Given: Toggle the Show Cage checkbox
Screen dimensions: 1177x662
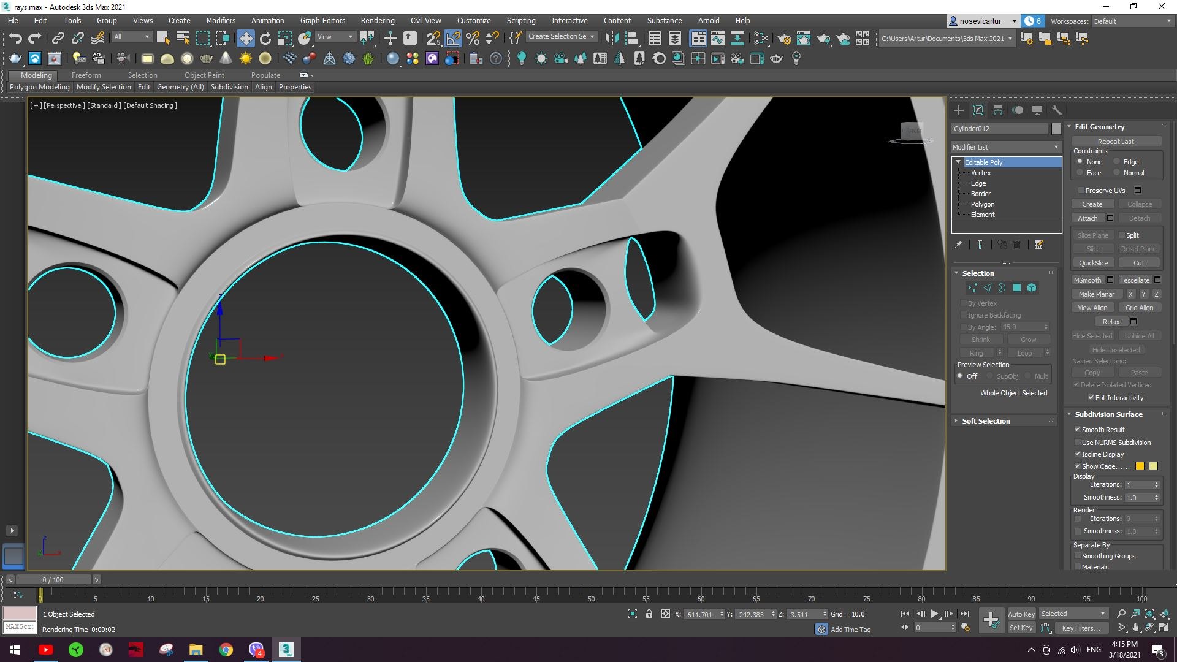Looking at the screenshot, I should (1078, 466).
